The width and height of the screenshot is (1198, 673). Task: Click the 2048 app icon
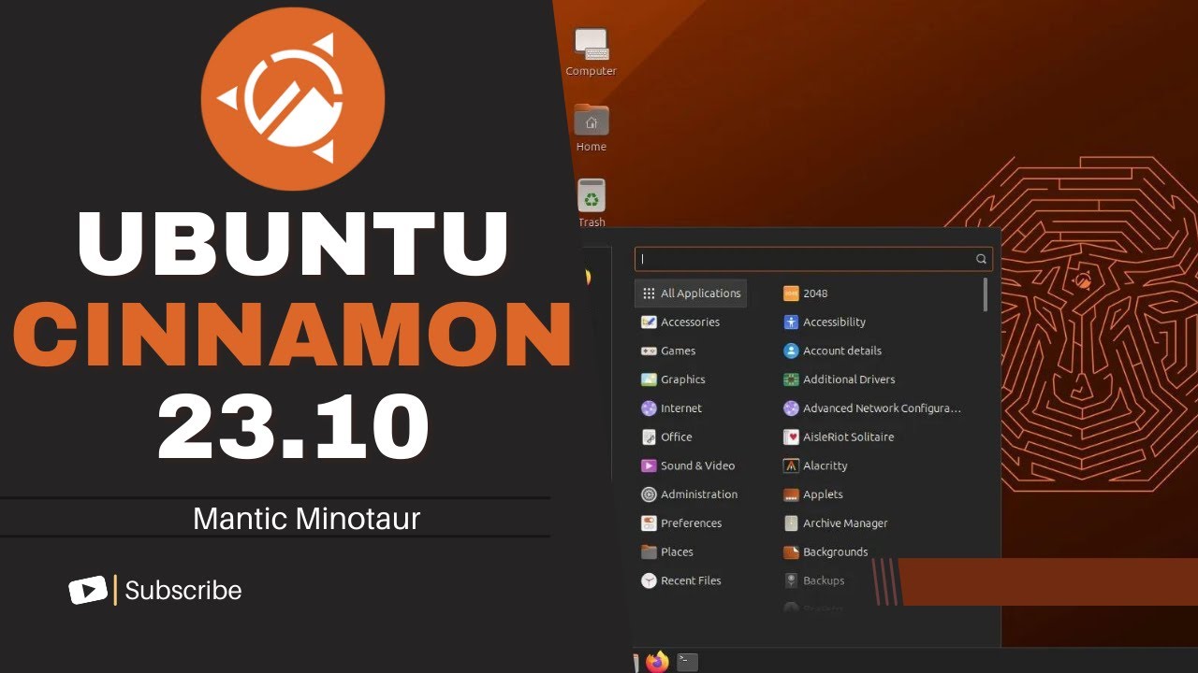(x=791, y=294)
